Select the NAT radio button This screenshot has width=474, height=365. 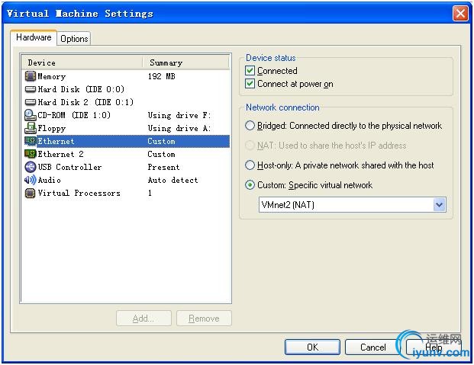click(x=250, y=146)
